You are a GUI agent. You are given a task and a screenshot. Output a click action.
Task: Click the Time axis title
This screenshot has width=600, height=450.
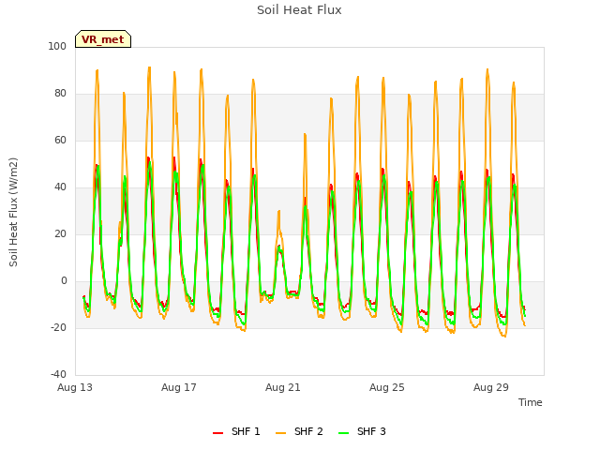coord(531,402)
